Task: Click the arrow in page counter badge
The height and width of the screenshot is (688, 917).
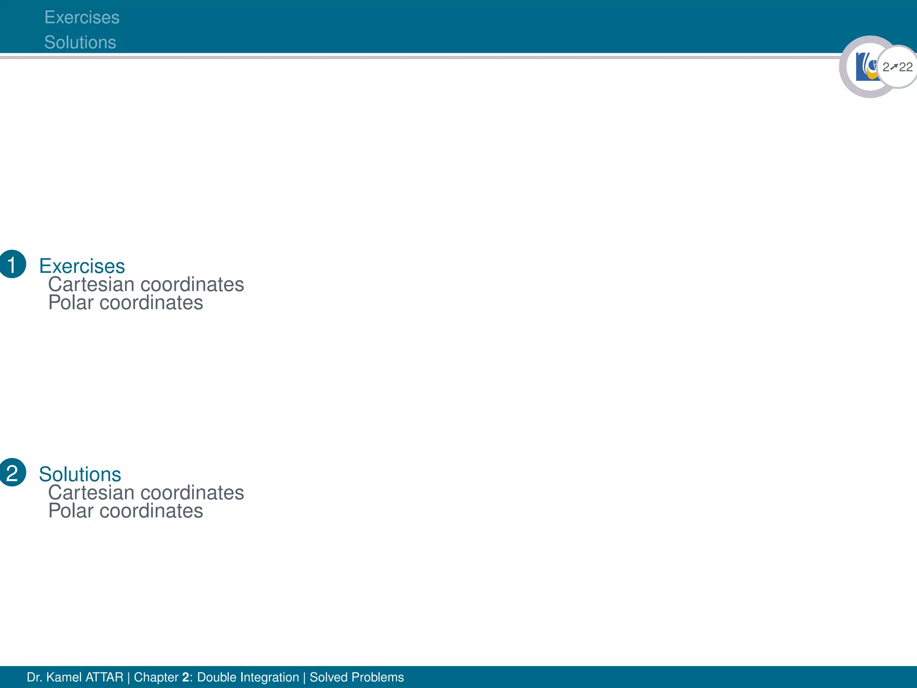Action: 894,67
